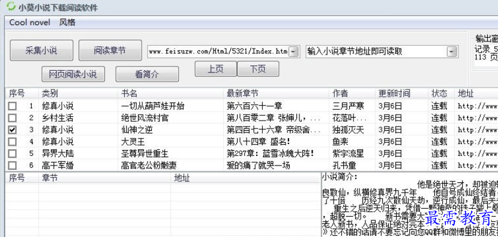Click the 地址 header in chapter list
Screen dimensions: 498x237
click(x=245, y=178)
